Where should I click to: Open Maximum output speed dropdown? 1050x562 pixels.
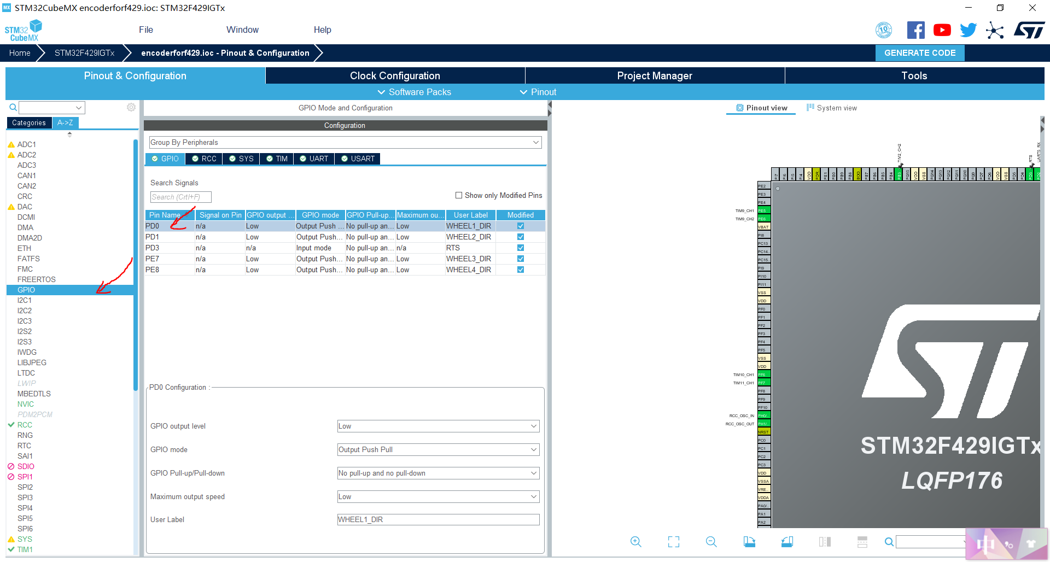pos(438,496)
